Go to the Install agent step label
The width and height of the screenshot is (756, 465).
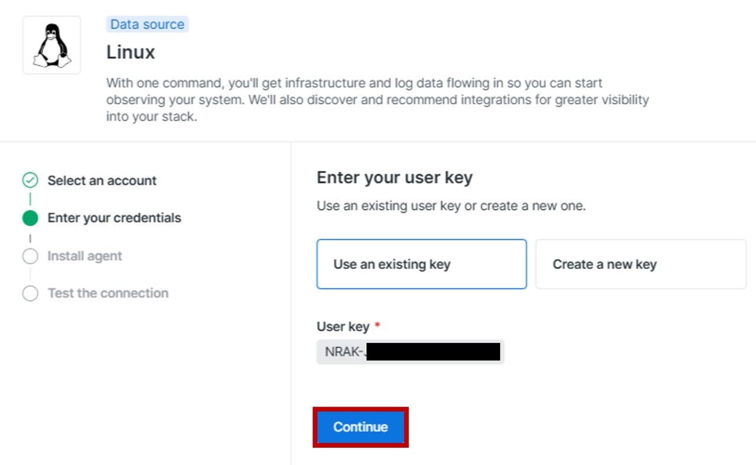pyautogui.click(x=84, y=256)
